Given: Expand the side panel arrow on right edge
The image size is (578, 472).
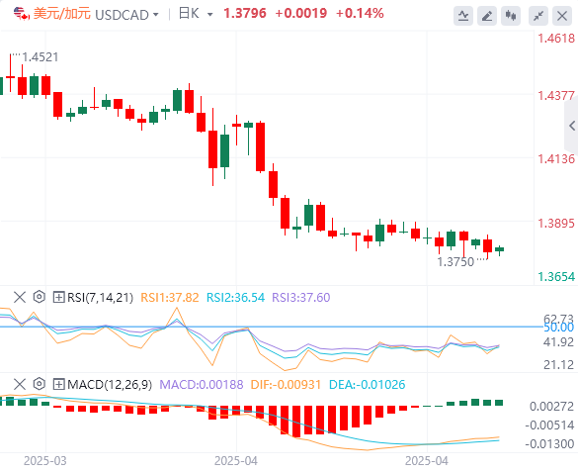Looking at the screenshot, I should tap(572, 126).
